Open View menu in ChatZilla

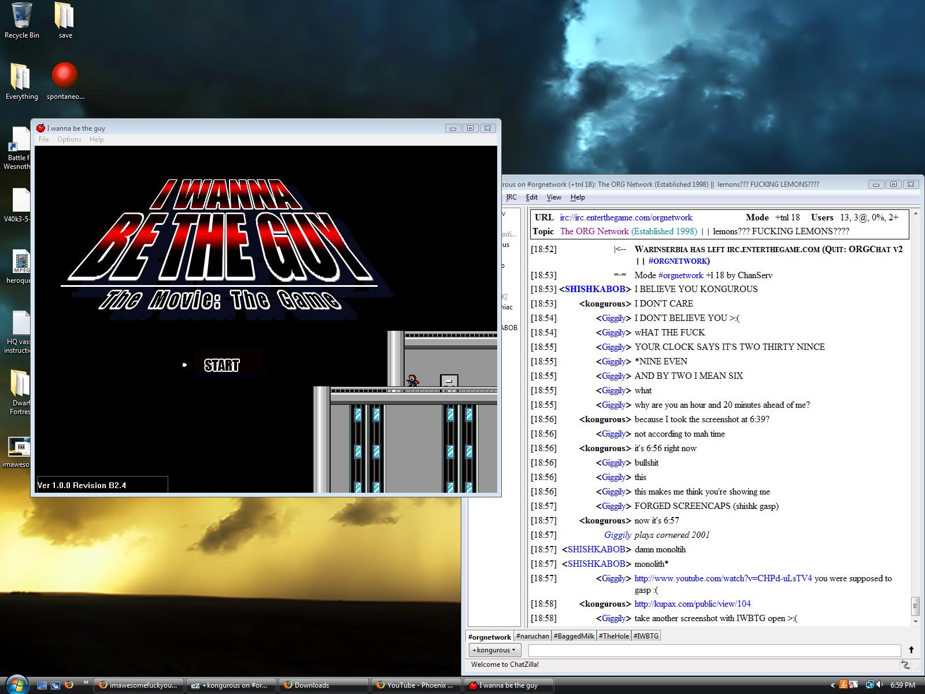(554, 197)
